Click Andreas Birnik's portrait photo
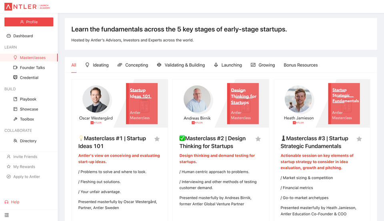Image resolution: width=384 pixels, height=221 pixels. 197,99
